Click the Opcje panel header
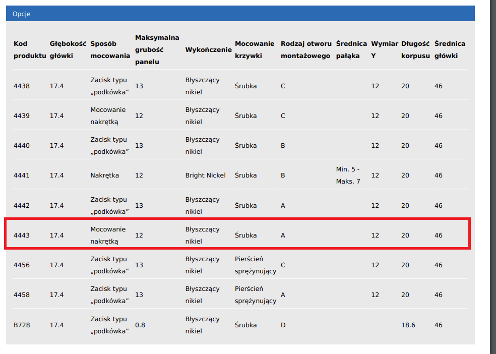Viewport: 496px width, 354px height. (x=240, y=14)
